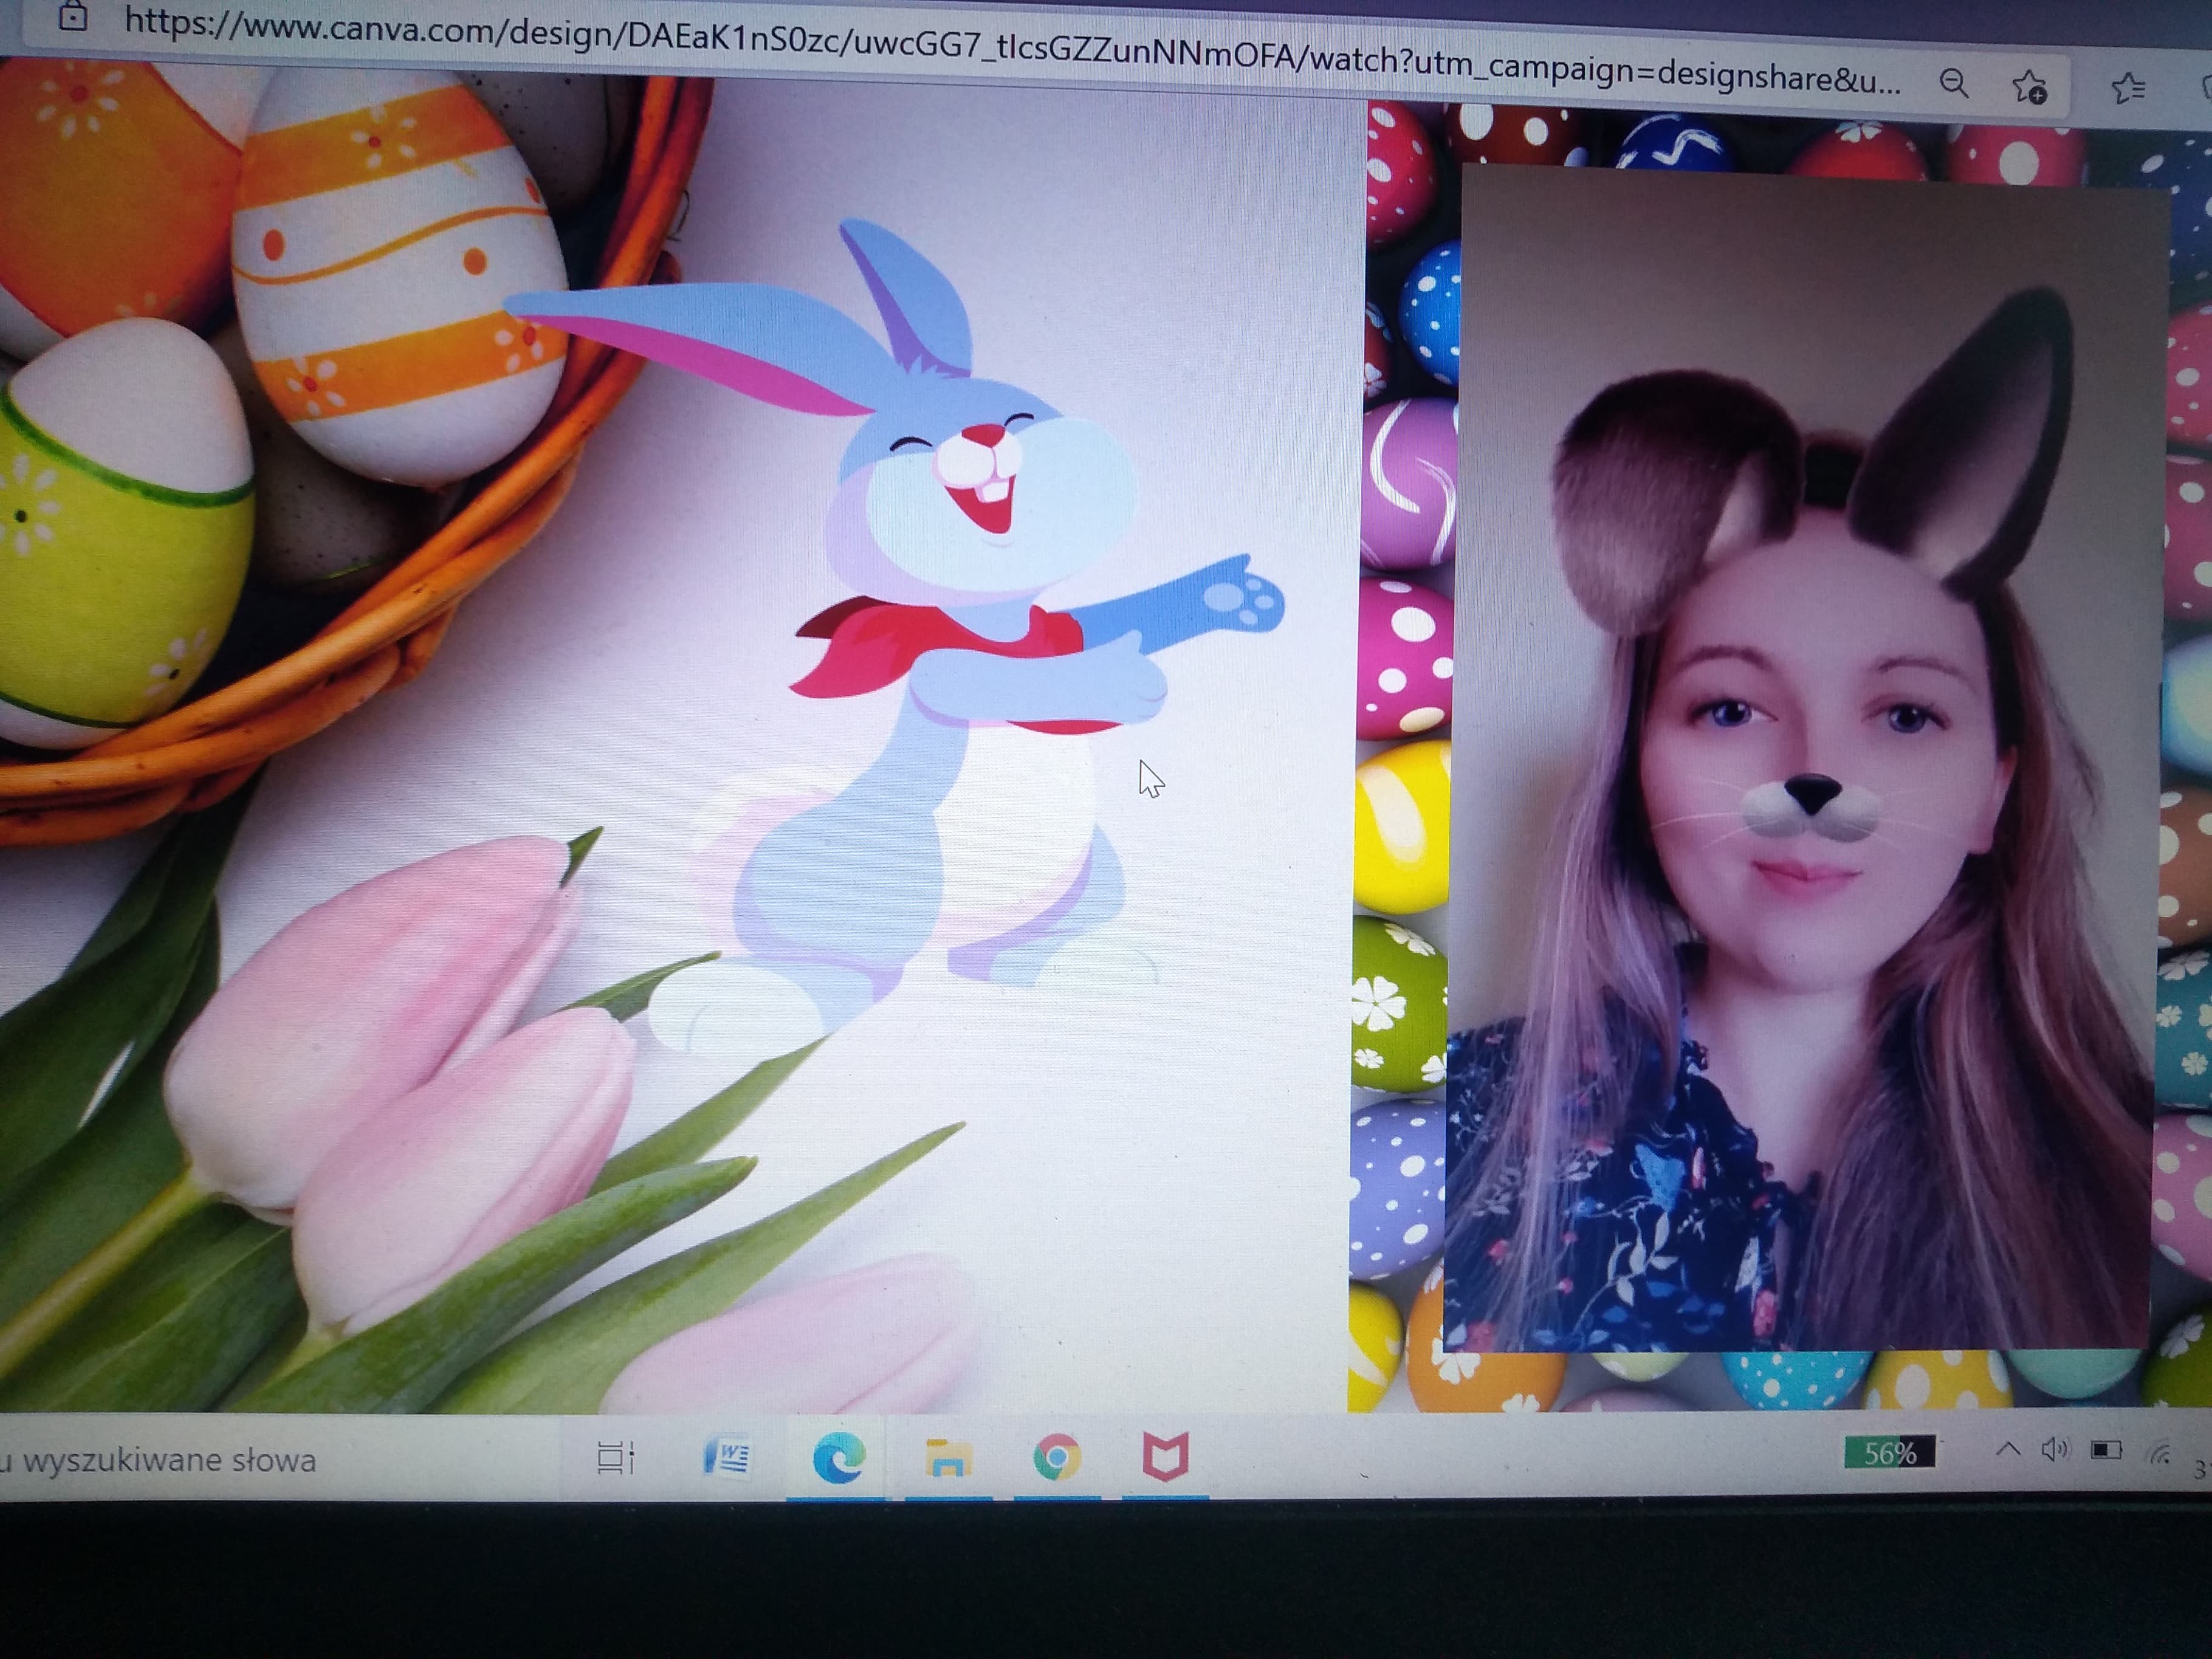
Task: Click the volume speaker icon
Action: click(2054, 1449)
